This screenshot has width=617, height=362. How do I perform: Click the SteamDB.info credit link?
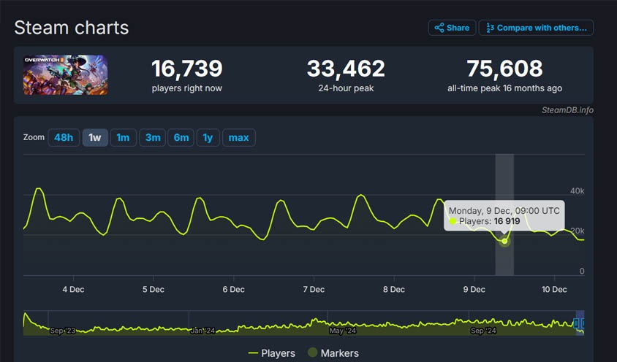[567, 110]
